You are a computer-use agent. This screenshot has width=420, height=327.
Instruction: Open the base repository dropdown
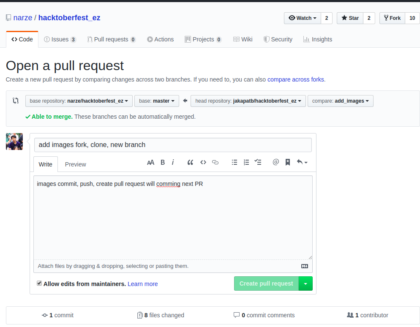79,101
